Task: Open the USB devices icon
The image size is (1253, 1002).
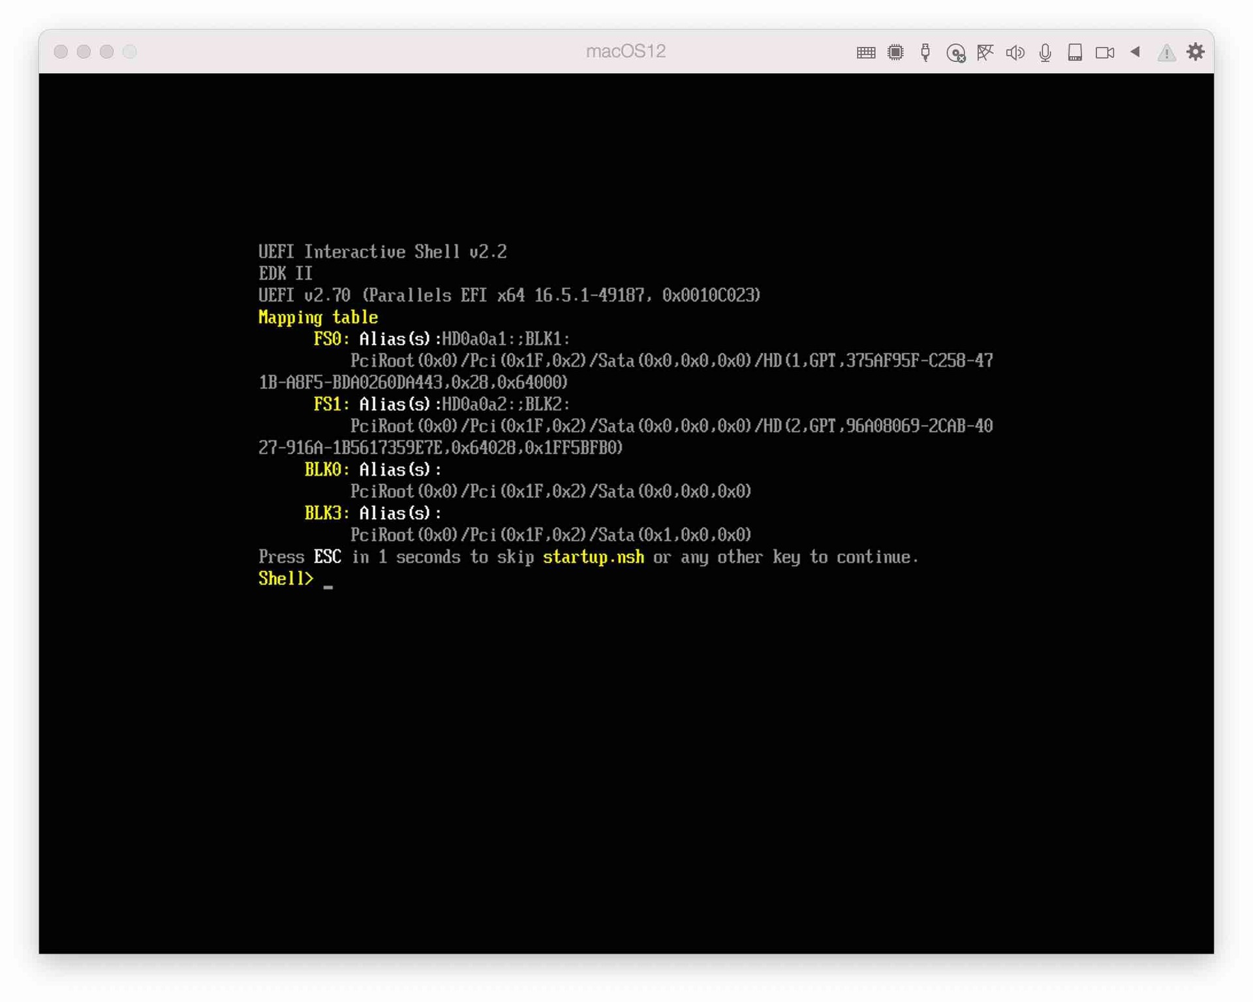Action: [x=925, y=52]
